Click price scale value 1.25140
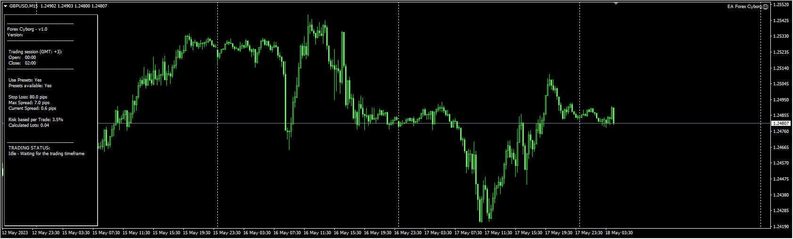The height and width of the screenshot is (239, 793). pos(782,68)
